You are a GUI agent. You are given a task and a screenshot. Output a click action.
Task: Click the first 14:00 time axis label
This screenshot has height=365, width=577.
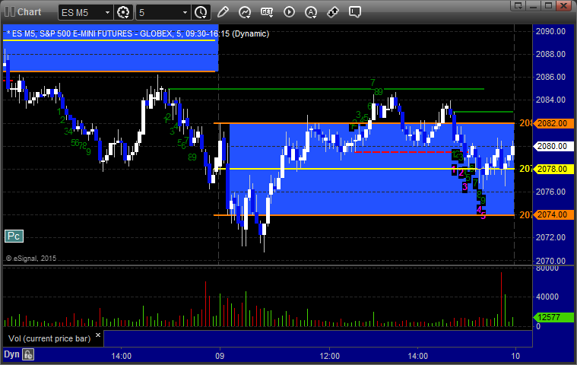point(122,356)
